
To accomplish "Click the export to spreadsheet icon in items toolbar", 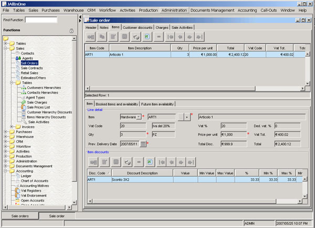I will tap(148, 37).
